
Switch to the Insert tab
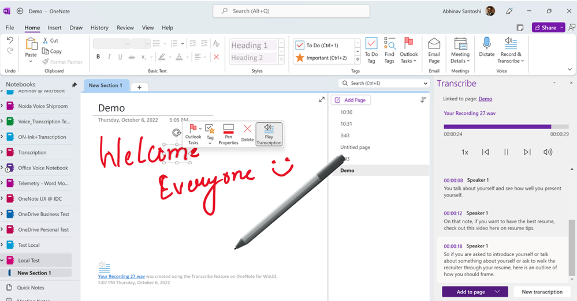point(54,28)
